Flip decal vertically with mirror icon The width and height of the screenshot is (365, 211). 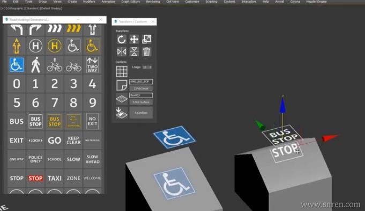pos(134,52)
